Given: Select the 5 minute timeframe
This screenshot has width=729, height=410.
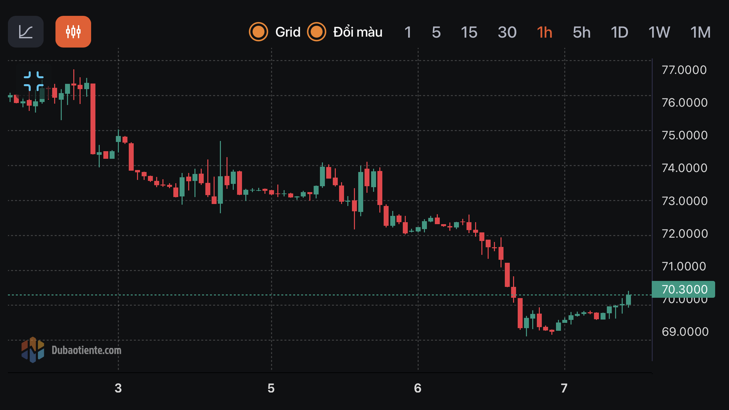Looking at the screenshot, I should coord(436,32).
